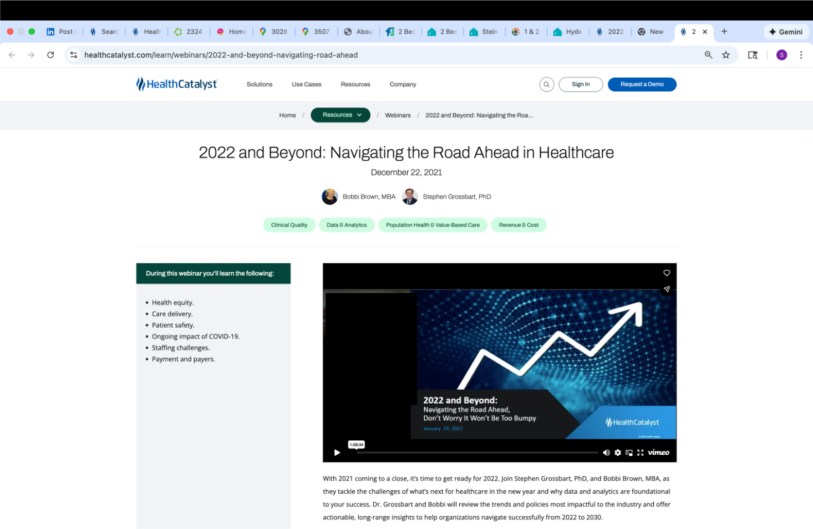
Task: Click 'Health equity.' bullet text
Action: click(173, 303)
